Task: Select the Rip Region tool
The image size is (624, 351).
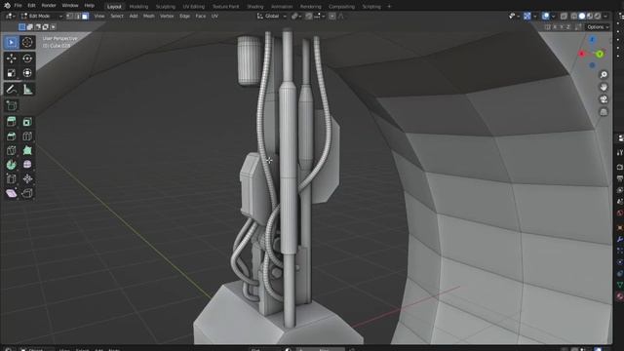Action: [x=27, y=193]
